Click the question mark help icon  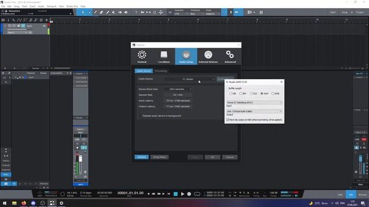(x=136, y=12)
